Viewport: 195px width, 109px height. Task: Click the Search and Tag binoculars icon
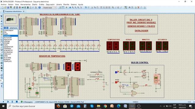[x=129, y=8]
